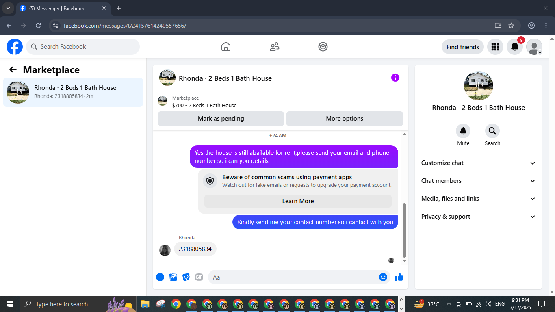
Task: Go to the Home feed icon
Action: 226,47
